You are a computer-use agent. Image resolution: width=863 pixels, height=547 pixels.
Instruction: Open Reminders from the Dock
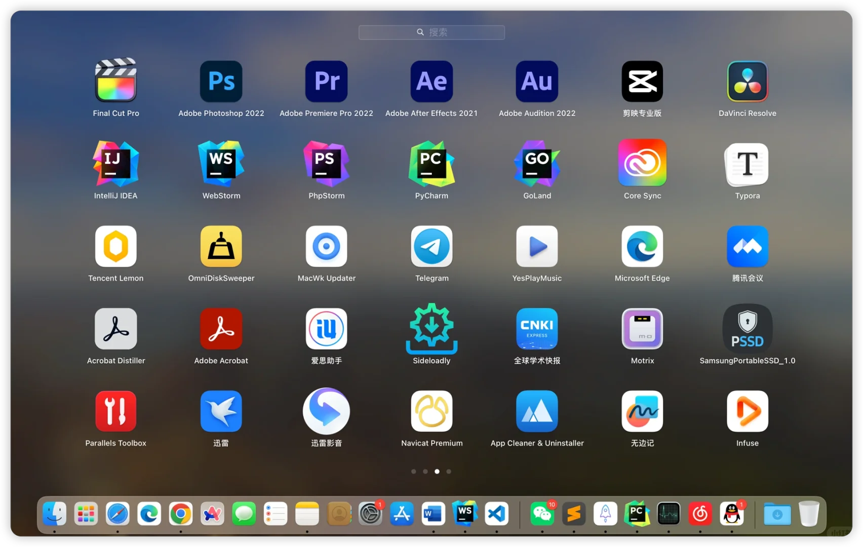pyautogui.click(x=276, y=514)
